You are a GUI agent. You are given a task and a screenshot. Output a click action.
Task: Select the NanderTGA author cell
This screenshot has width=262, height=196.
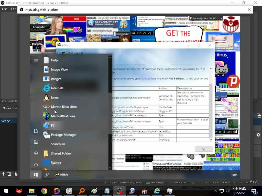click(x=167, y=107)
